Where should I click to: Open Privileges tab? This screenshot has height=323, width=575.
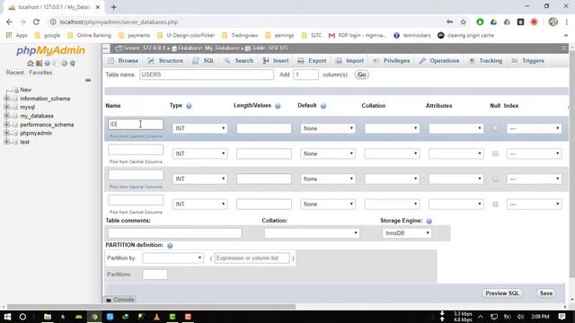click(x=392, y=61)
